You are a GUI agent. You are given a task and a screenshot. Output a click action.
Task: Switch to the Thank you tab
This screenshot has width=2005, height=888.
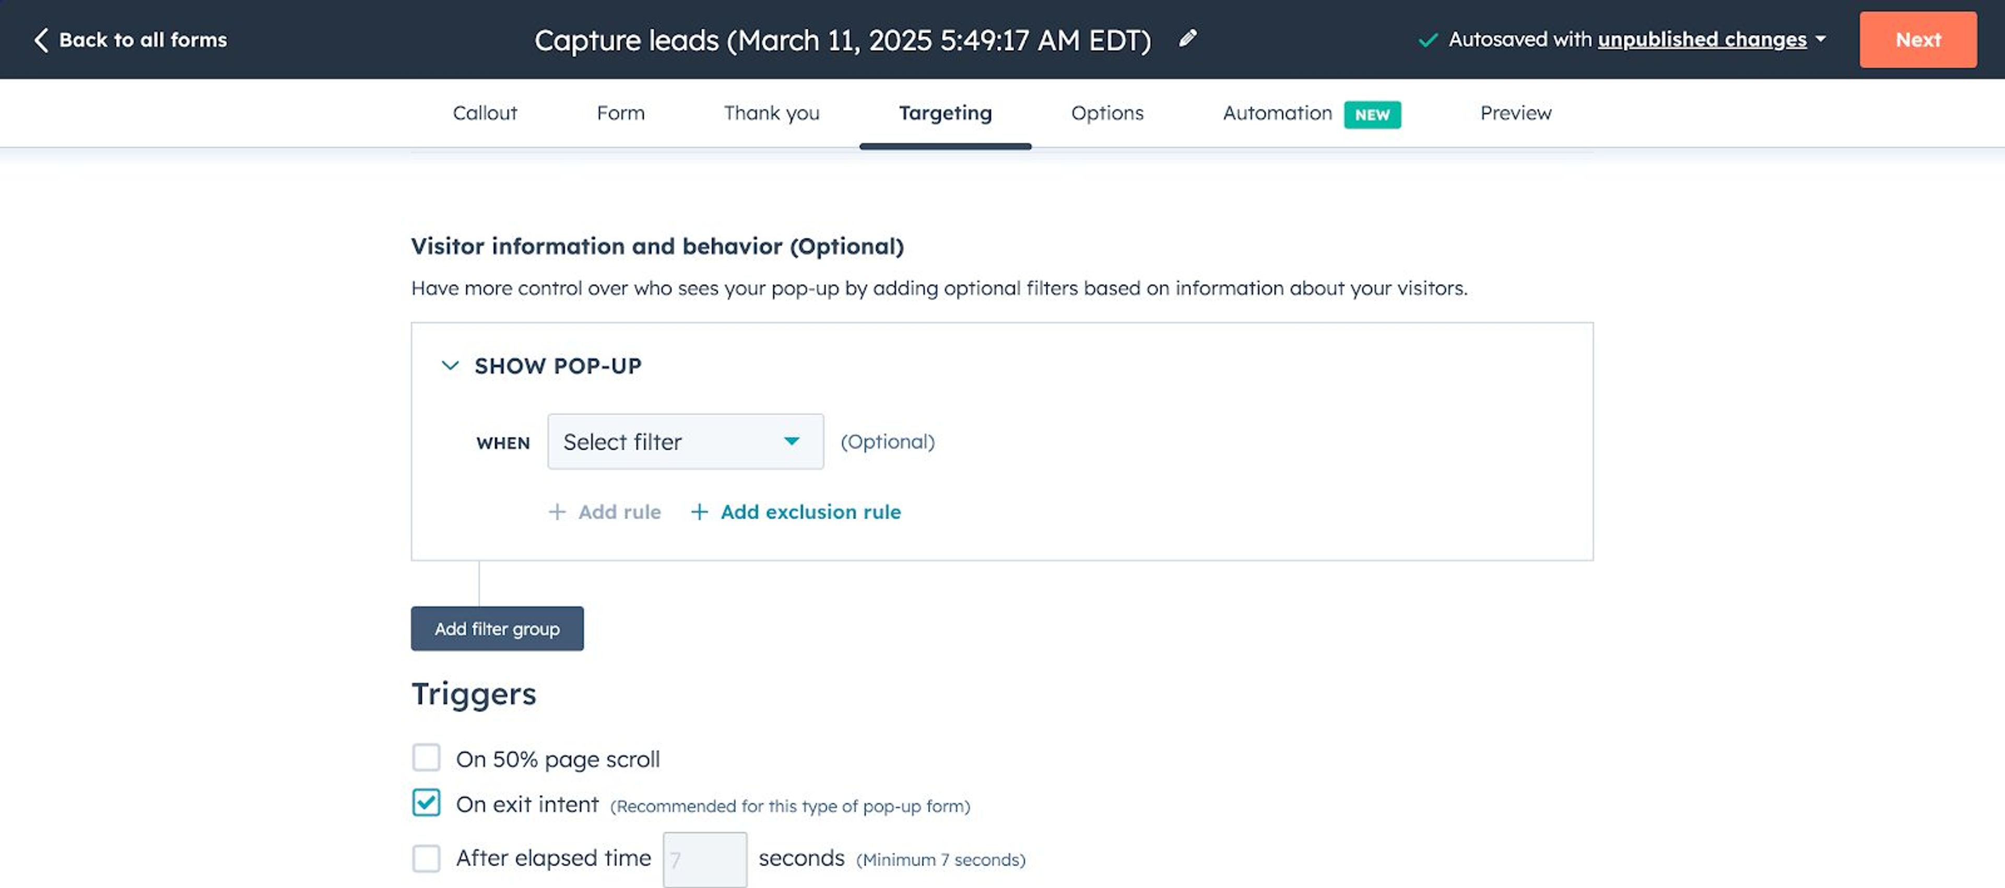771,113
